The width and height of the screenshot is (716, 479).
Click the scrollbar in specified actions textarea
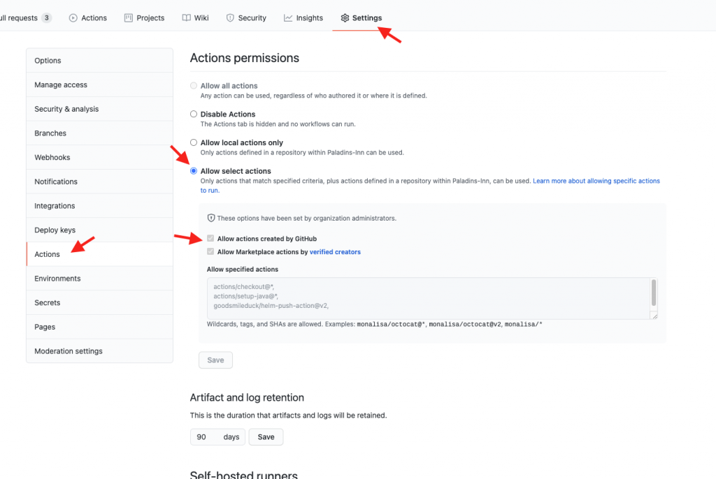tap(654, 293)
